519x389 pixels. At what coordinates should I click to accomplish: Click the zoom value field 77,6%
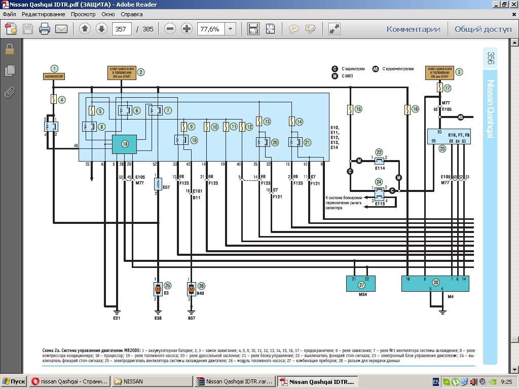[211, 29]
